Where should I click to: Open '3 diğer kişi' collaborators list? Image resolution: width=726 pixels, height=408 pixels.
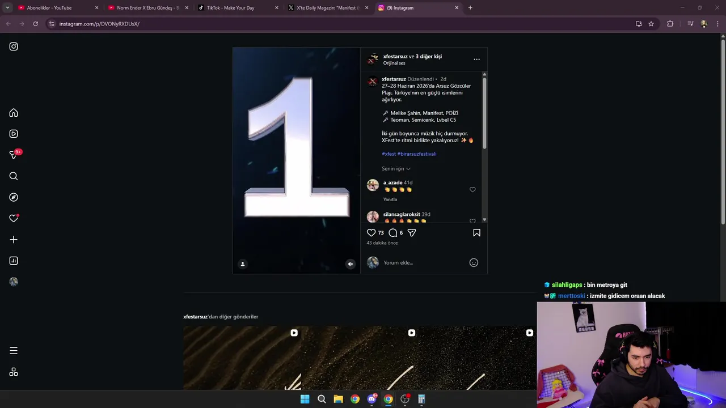[429, 56]
